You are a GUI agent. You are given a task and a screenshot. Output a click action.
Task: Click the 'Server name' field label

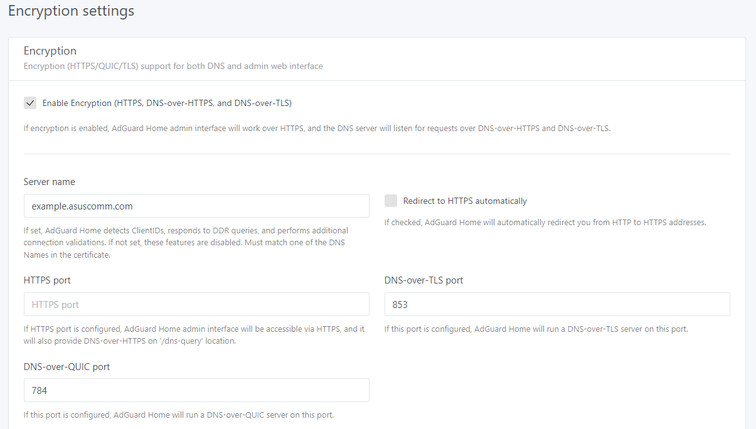[x=50, y=182]
